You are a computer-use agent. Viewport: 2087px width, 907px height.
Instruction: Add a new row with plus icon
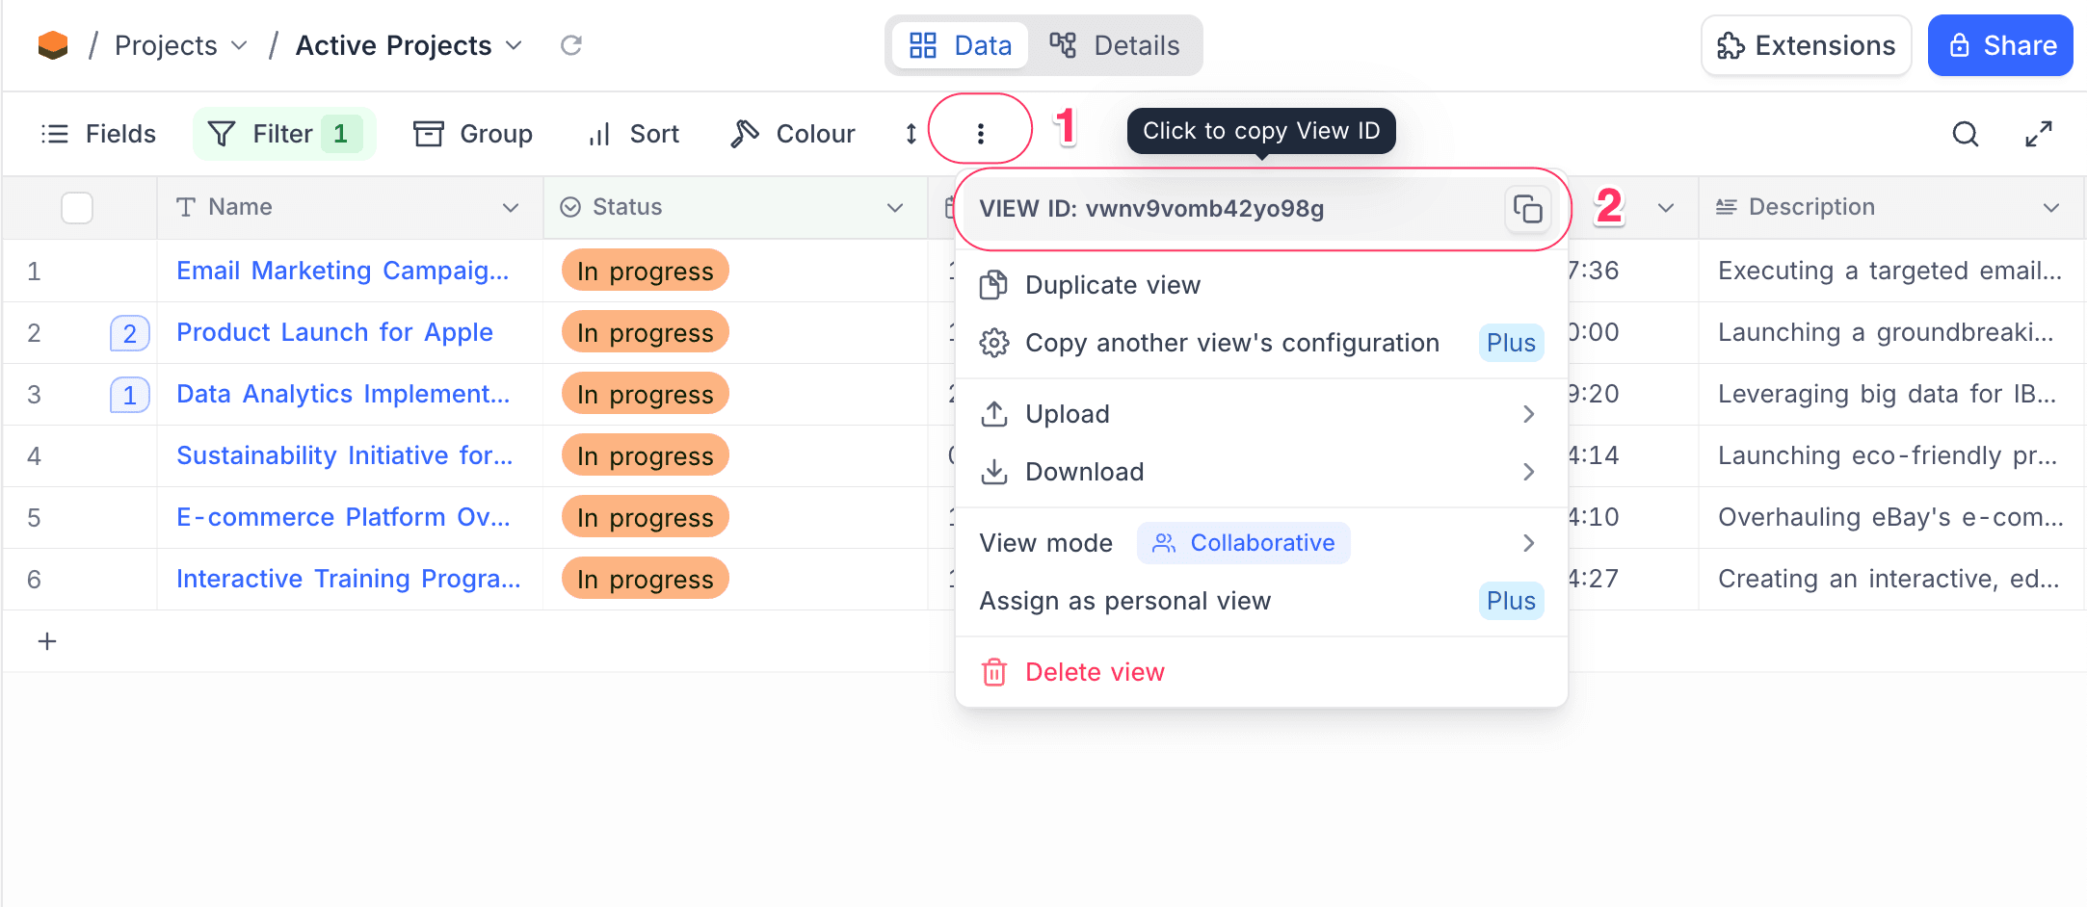(47, 641)
